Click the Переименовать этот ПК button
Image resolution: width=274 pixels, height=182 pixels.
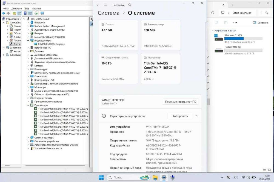(181, 102)
